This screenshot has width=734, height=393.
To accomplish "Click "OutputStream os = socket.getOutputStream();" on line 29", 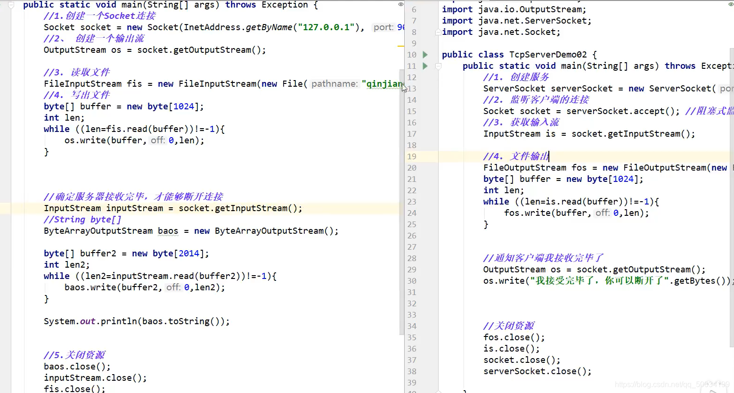I will 594,270.
